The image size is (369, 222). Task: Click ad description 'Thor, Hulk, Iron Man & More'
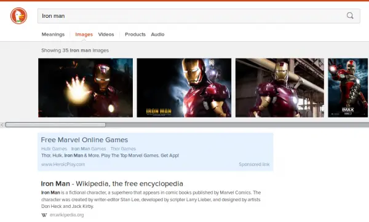pos(110,156)
